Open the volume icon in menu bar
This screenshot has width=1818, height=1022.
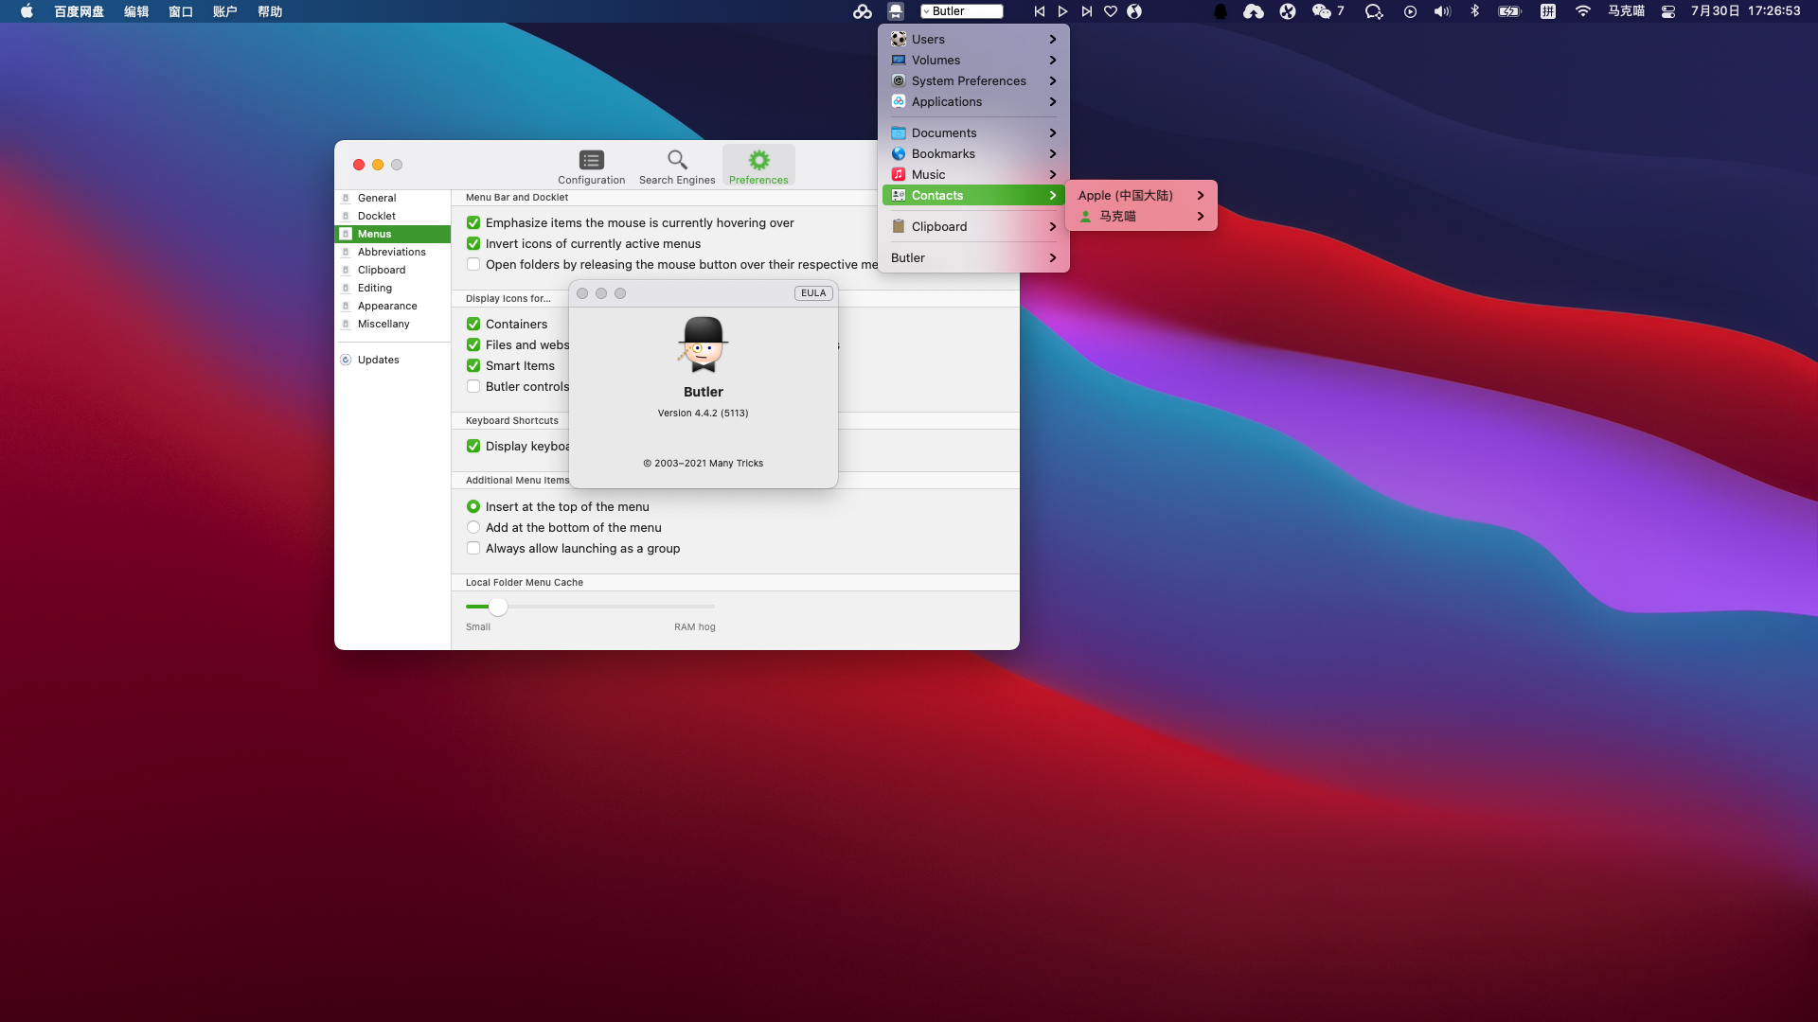click(1442, 11)
